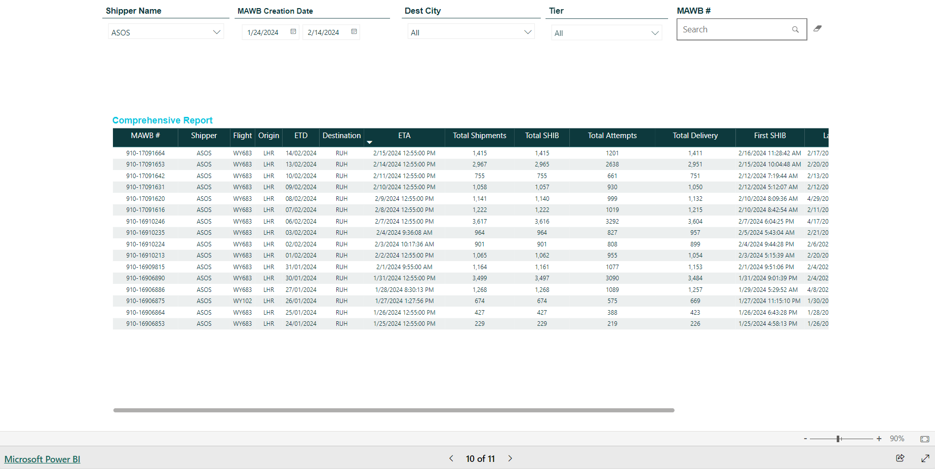935x469 pixels.
Task: Sort table by Total Shipments column
Action: pos(479,136)
